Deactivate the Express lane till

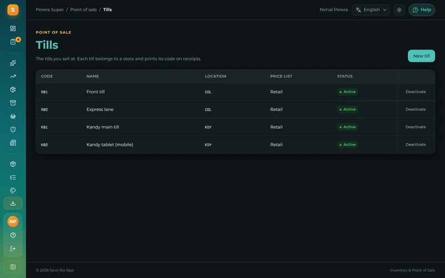416,109
